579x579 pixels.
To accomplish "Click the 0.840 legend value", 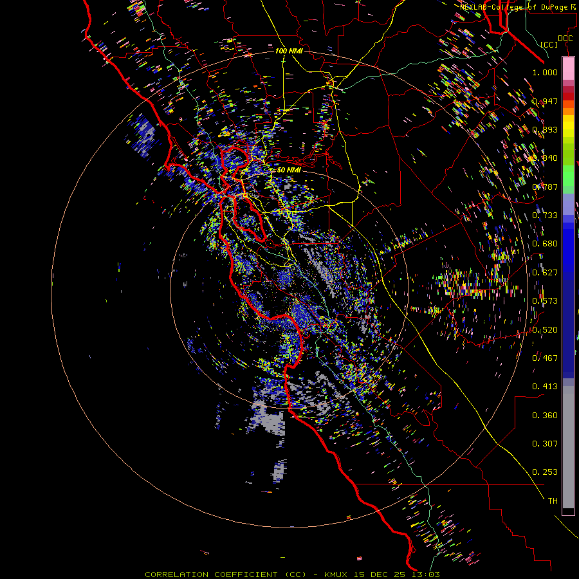I will click(545, 158).
